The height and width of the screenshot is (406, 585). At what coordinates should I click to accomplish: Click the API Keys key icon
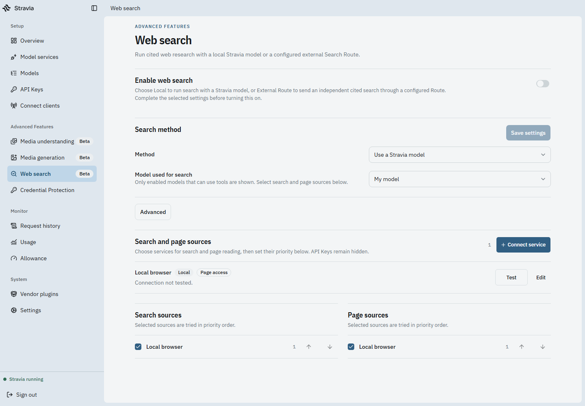(x=14, y=89)
